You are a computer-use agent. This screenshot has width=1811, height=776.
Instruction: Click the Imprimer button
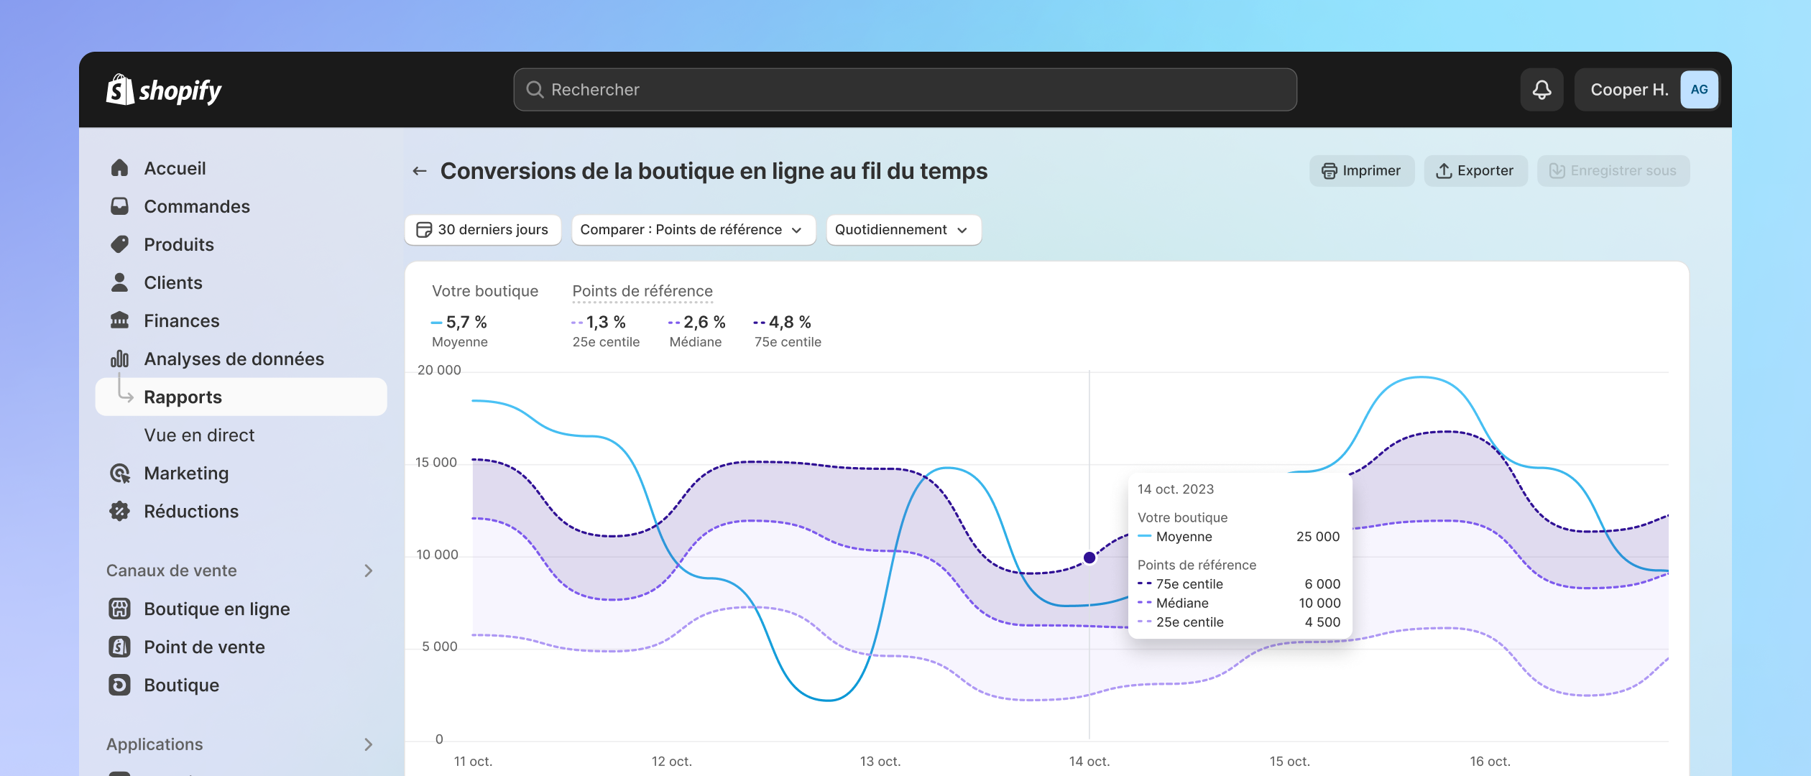click(1360, 171)
